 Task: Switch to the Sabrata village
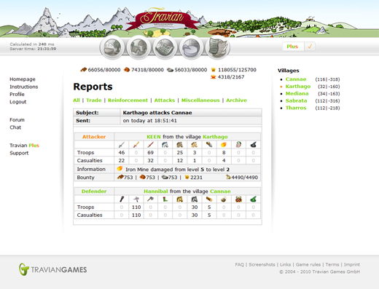click(296, 100)
